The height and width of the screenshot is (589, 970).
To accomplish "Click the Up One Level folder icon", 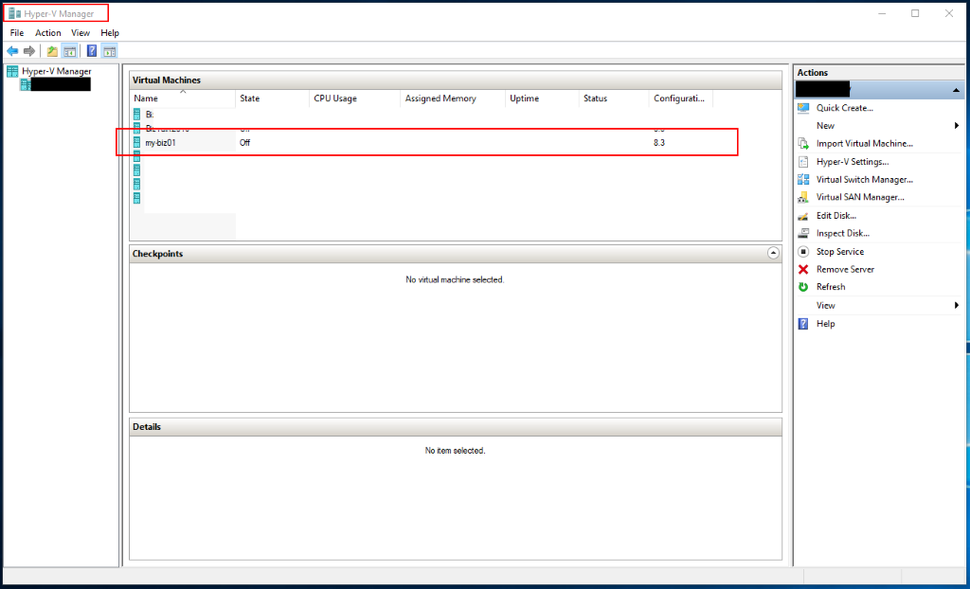I will [53, 51].
